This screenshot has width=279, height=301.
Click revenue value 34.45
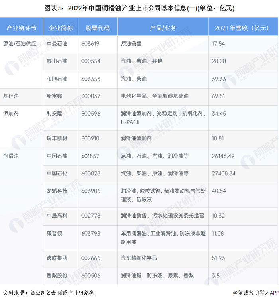pyautogui.click(x=219, y=114)
